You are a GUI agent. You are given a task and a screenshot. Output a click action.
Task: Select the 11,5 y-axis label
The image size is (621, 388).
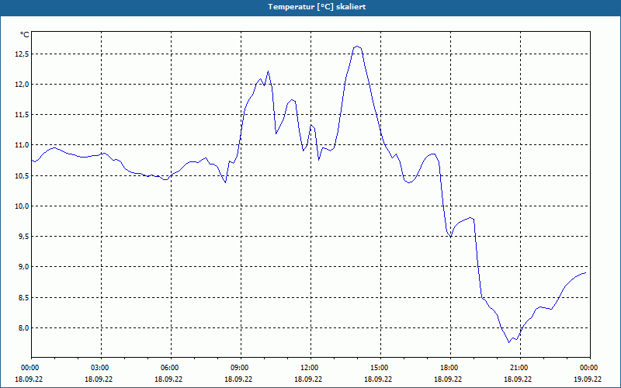[x=22, y=115]
